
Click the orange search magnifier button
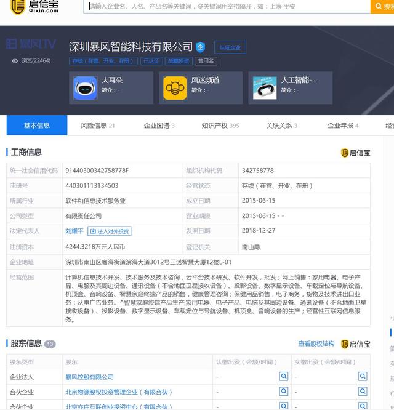pyautogui.click(x=382, y=6)
